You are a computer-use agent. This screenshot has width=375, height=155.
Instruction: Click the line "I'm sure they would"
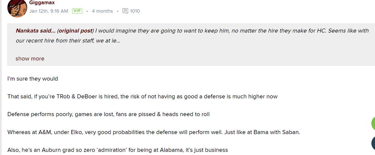[x=33, y=79]
